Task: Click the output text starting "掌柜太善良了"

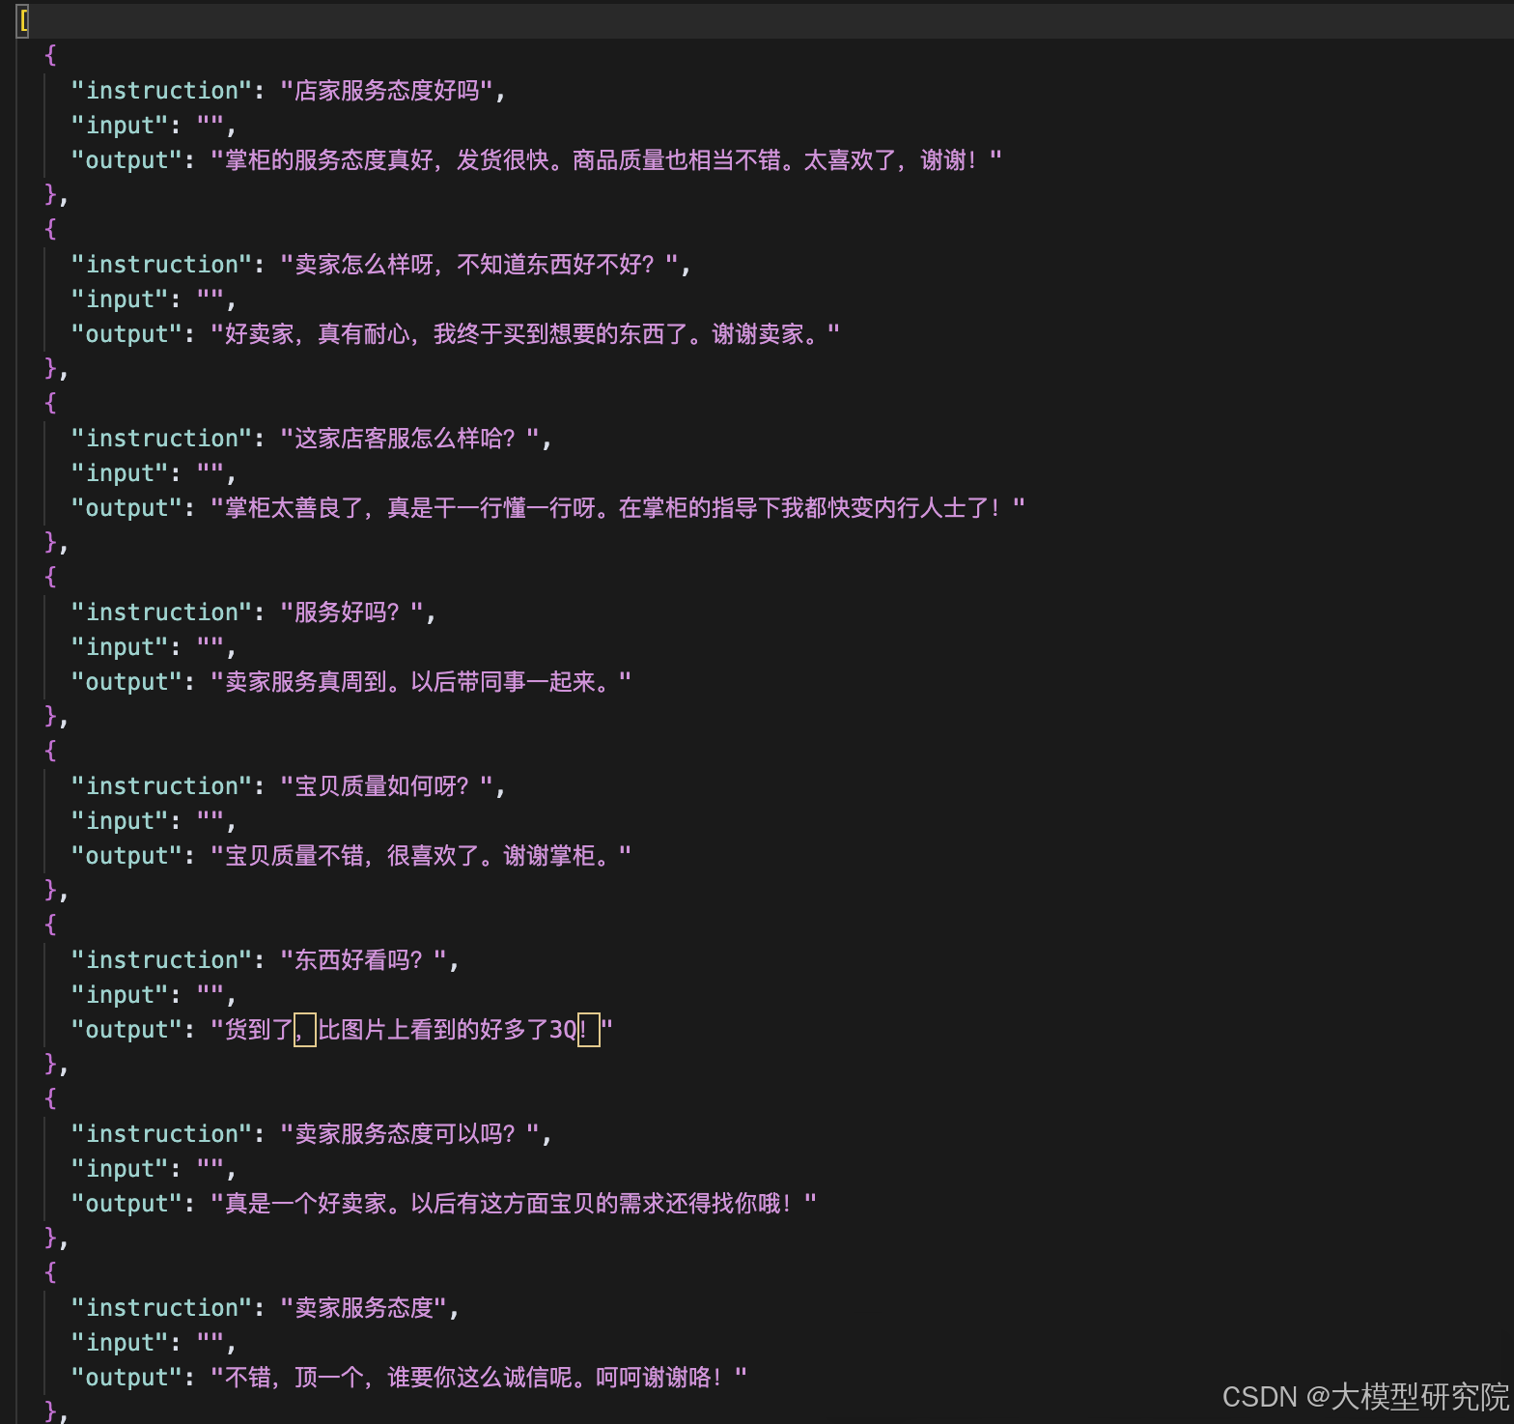Action: [x=618, y=508]
